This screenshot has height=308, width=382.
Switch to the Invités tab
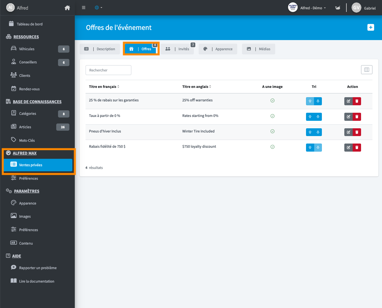[x=178, y=49]
